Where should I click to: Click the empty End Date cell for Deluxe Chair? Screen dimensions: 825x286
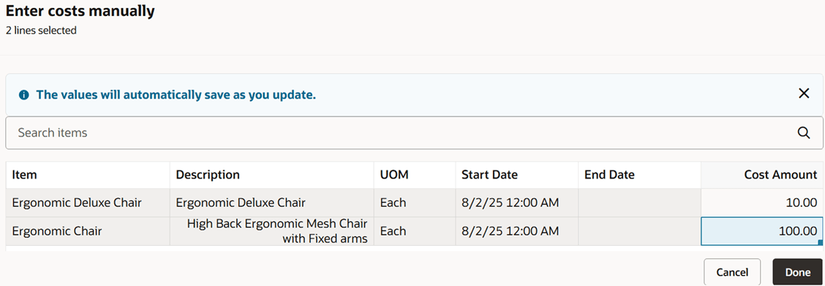tap(639, 203)
